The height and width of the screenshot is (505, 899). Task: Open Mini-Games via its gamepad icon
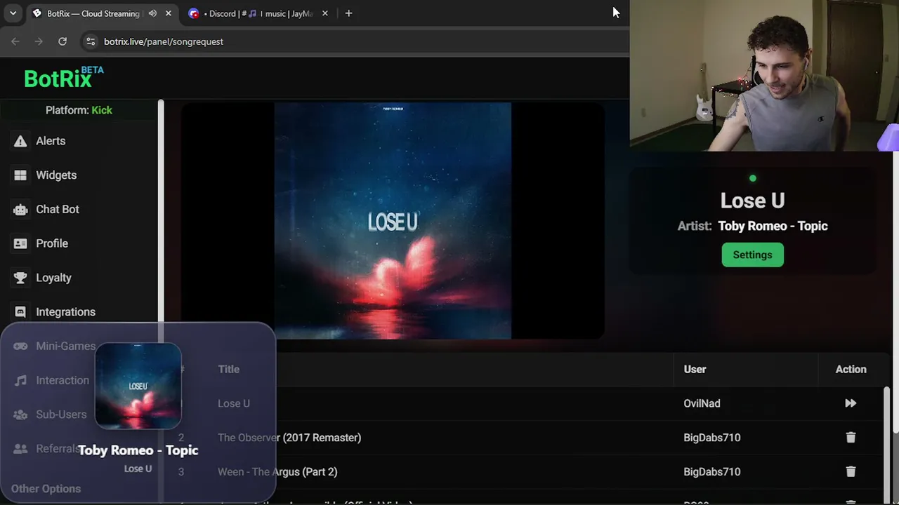pyautogui.click(x=20, y=346)
